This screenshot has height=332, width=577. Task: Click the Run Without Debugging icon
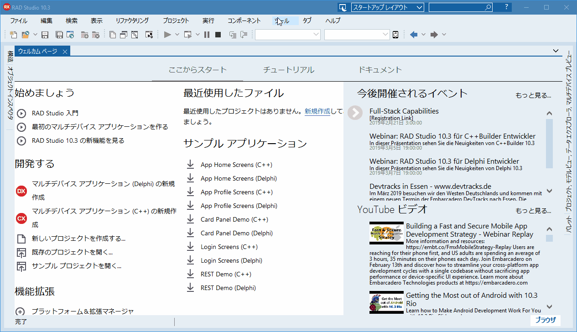point(188,35)
